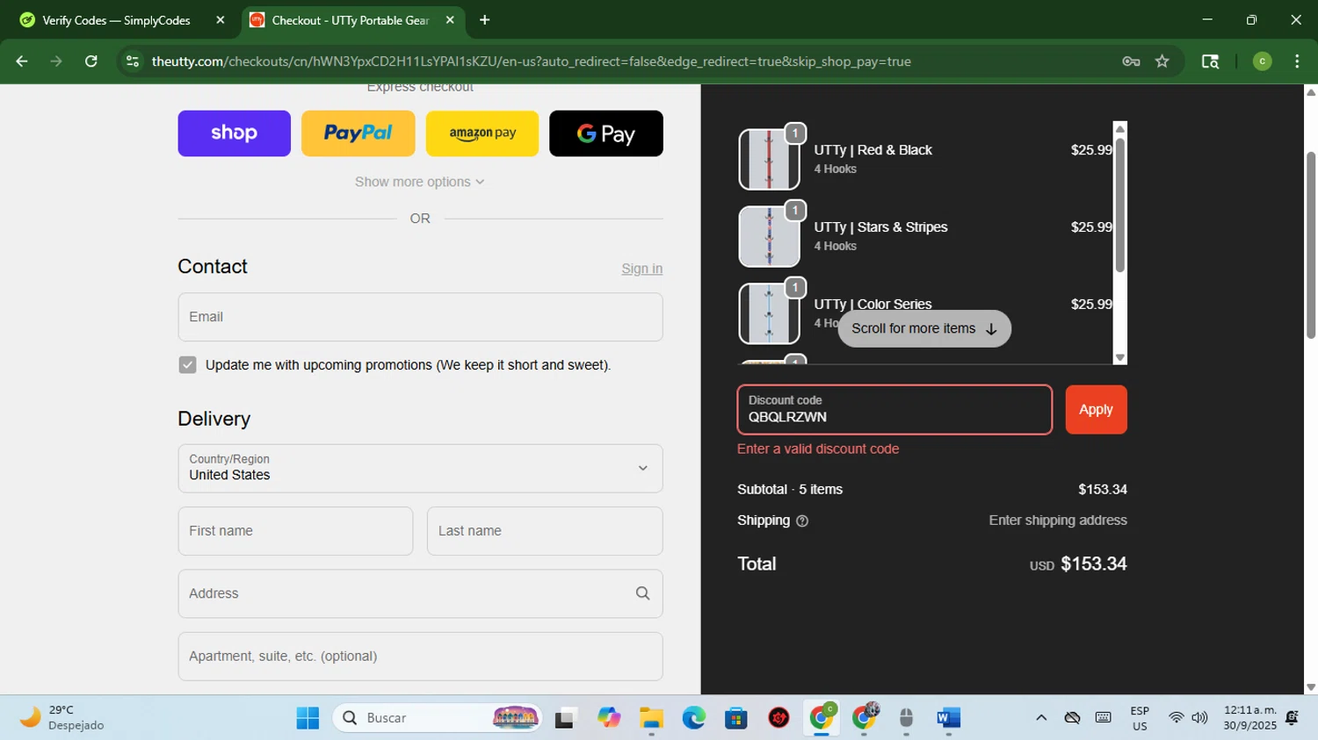The image size is (1318, 740).
Task: Open saved passwords key icon
Action: pos(1131,61)
